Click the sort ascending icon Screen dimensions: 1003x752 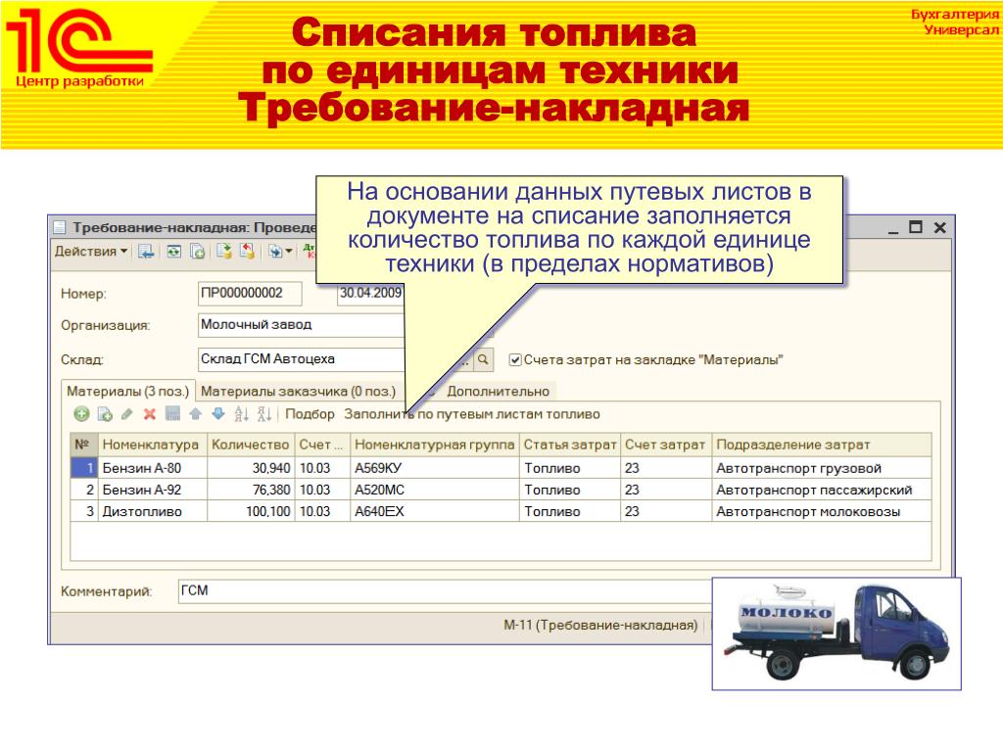(x=241, y=414)
